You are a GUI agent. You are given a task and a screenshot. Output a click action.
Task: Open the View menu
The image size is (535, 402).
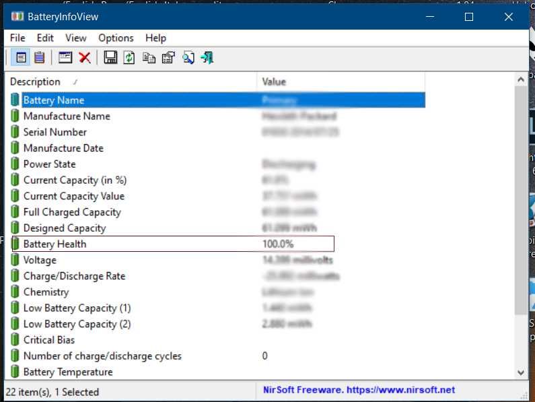76,38
